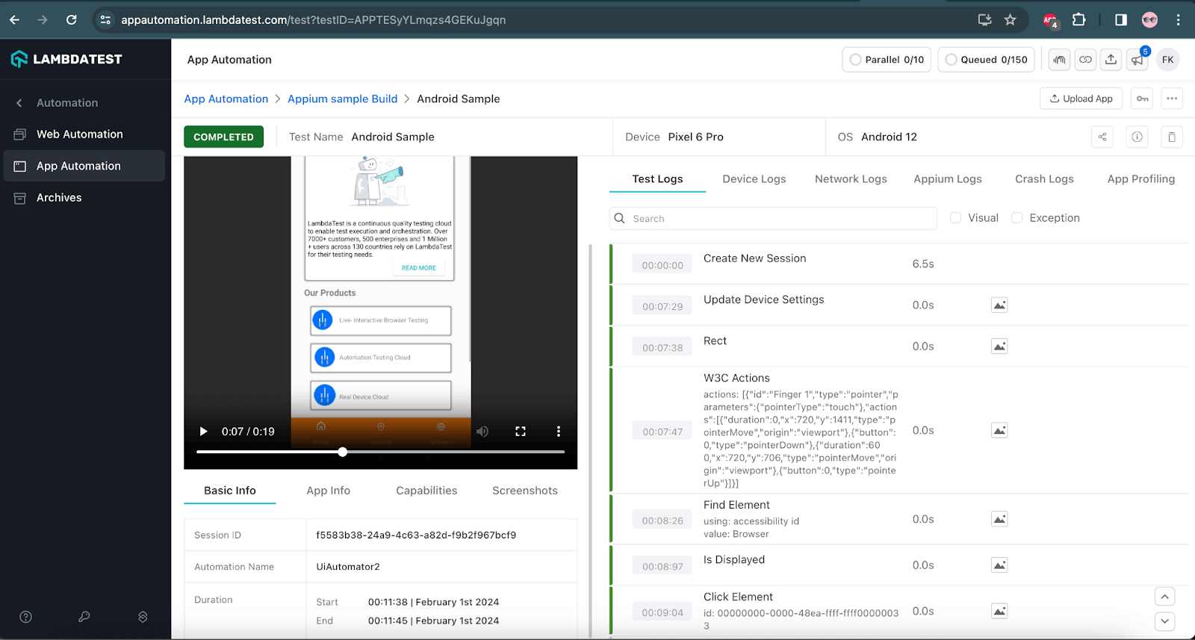The image size is (1195, 640).
Task: Click the announcements megaphone icon
Action: tap(1137, 60)
